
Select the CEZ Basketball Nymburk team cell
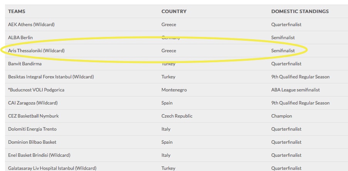[x=34, y=116]
